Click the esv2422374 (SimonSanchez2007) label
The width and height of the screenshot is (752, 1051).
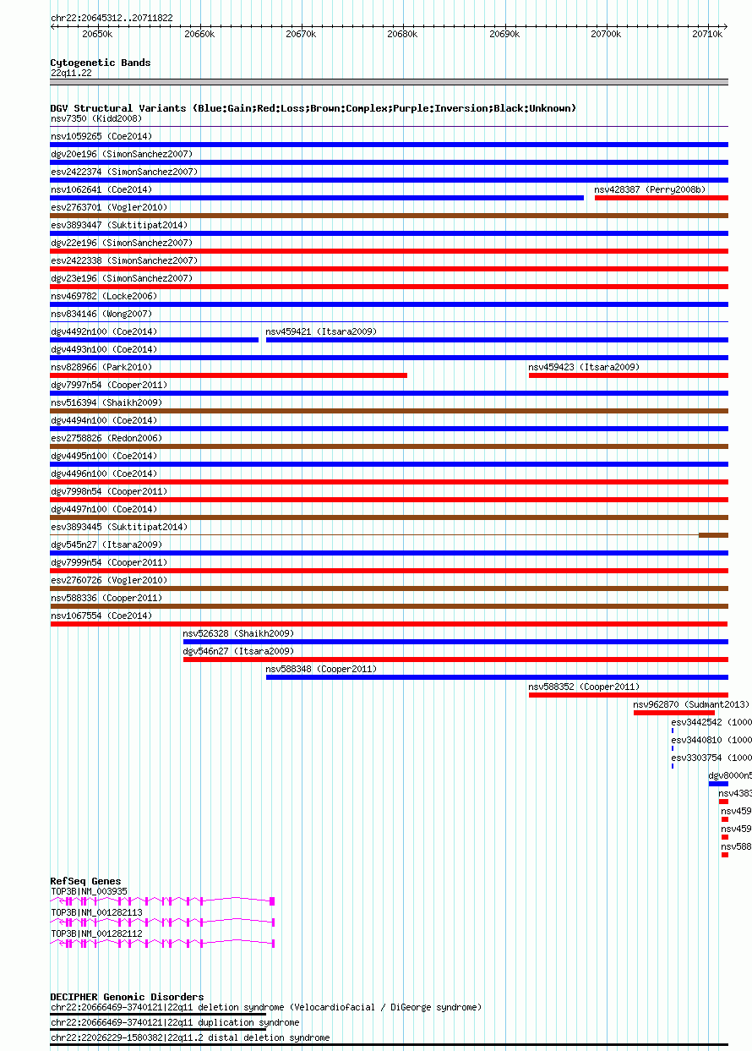coord(124,172)
